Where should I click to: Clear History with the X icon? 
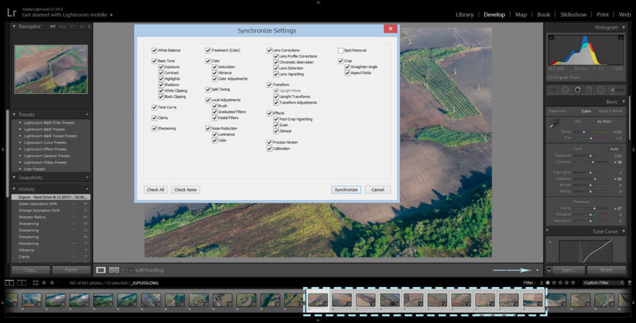coord(87,189)
